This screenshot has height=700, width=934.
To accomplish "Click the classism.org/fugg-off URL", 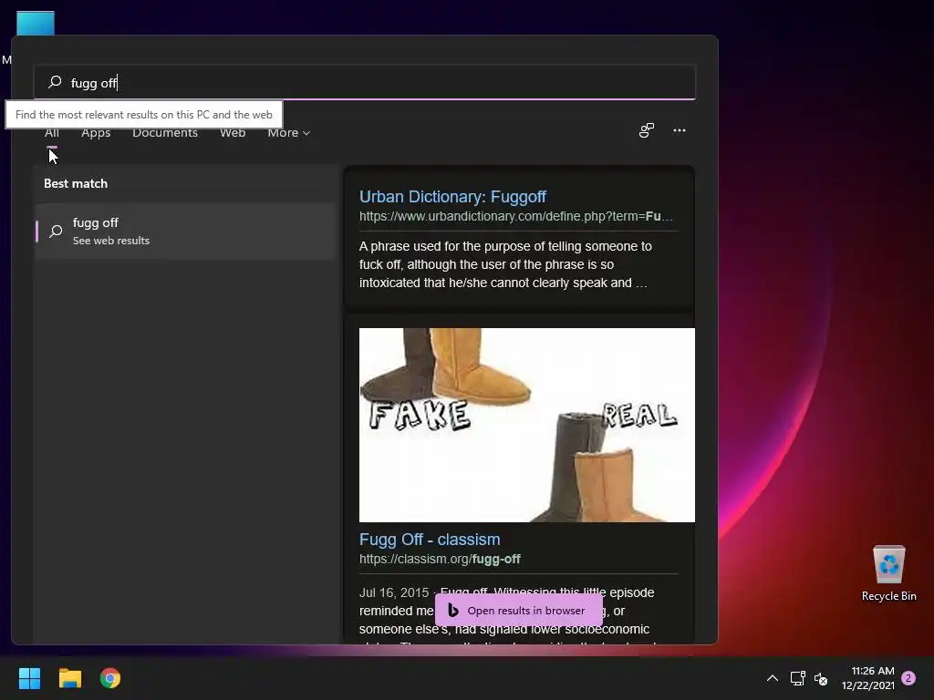I will click(440, 559).
